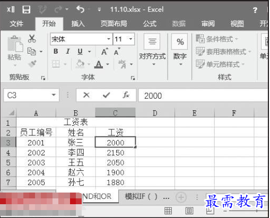Switch to the 视图 tab

[x=237, y=23]
